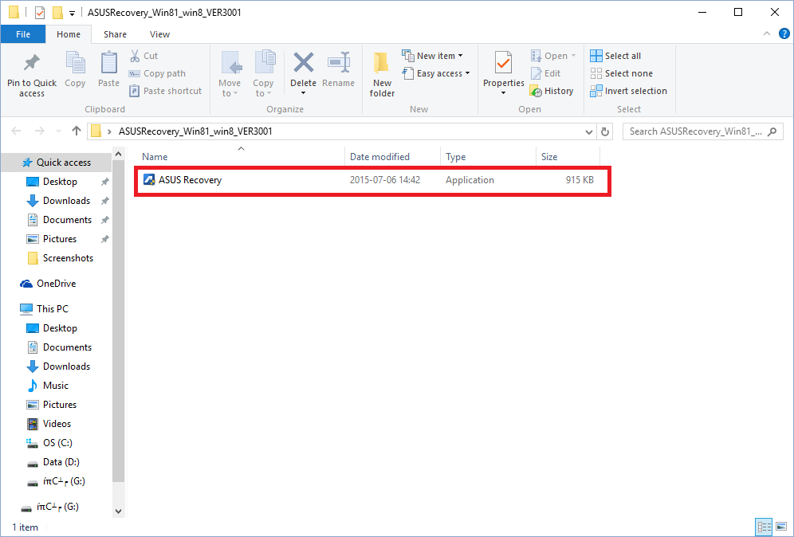Cut the selected item

click(143, 56)
